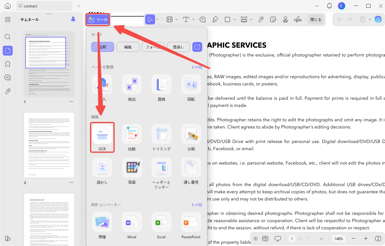Open the signature tool

tap(298, 19)
